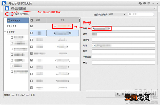160x105 pixels.
Task: Click the 恢复到电脑 button
Action: 125,94
